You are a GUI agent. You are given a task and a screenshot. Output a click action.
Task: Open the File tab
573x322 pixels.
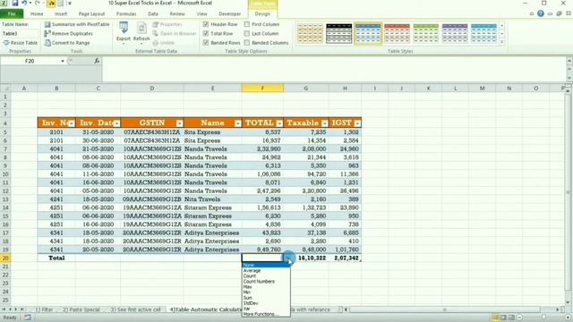[12, 14]
